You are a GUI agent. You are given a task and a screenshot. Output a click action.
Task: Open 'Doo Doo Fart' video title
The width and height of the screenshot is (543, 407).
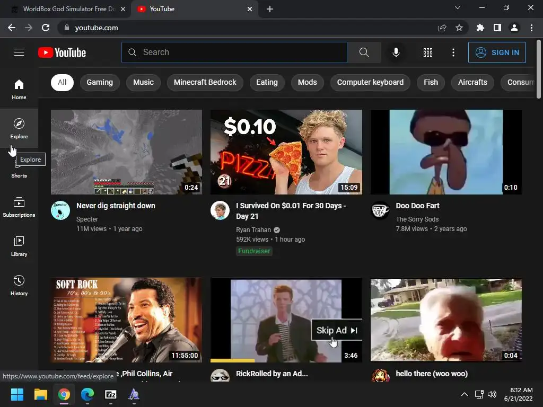tap(418, 206)
